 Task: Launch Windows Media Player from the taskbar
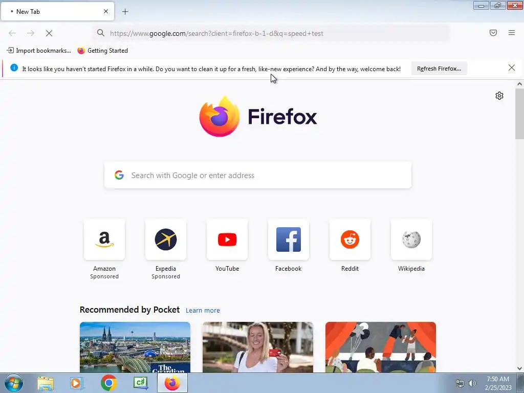tap(77, 383)
